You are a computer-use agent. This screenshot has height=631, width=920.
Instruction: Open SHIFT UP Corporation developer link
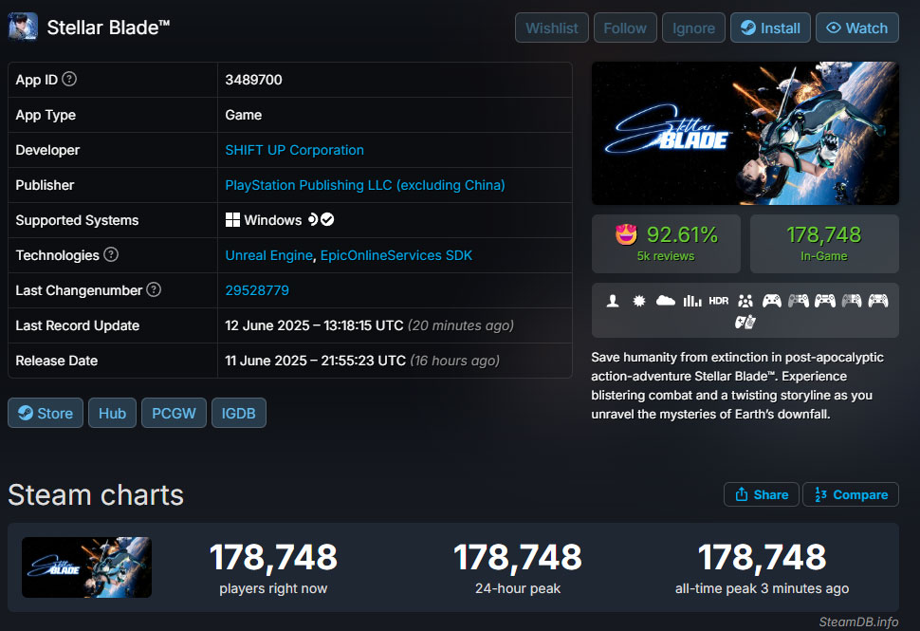click(294, 150)
